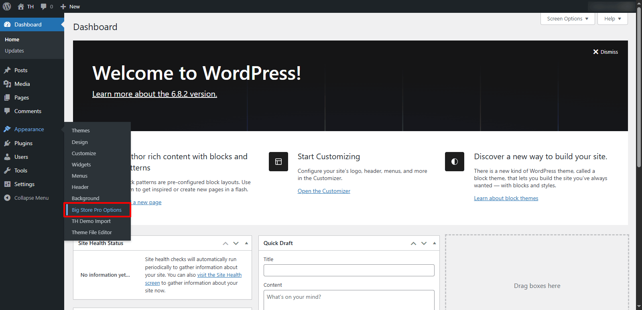Click the Quick Draft Title input field
The width and height of the screenshot is (642, 310).
coord(349,270)
